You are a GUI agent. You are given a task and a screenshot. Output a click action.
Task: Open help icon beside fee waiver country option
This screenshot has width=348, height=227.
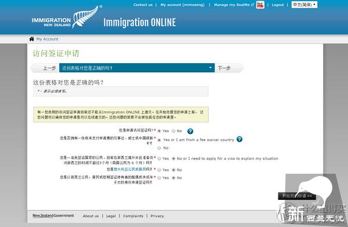tap(240, 139)
